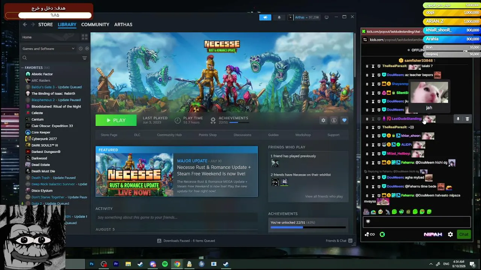Screen dimensions: 481x270
Task: Expand the Games and Software dropdown
Action: pos(48,48)
